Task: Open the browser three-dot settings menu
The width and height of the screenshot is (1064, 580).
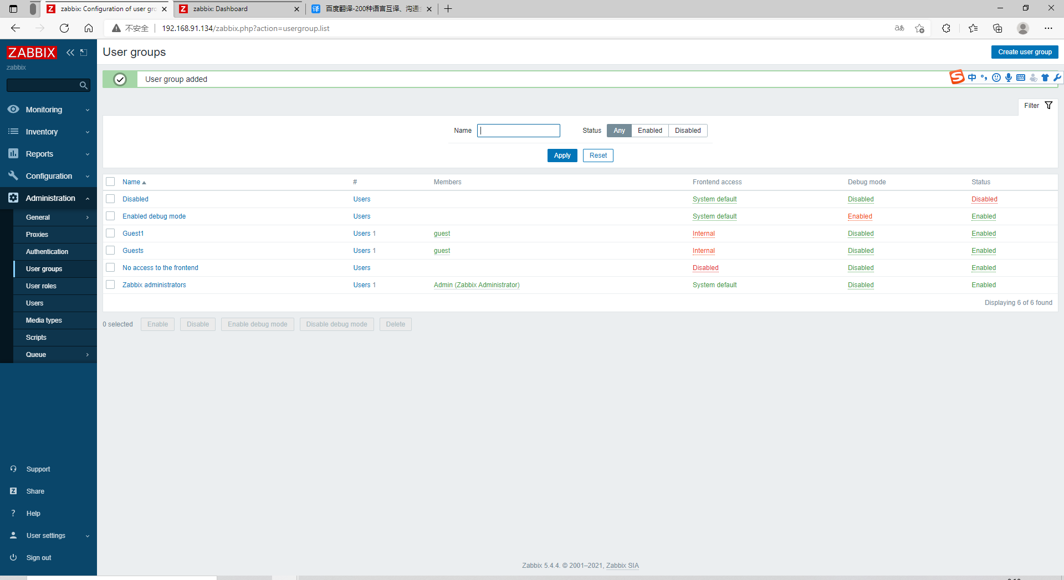Action: click(x=1048, y=28)
